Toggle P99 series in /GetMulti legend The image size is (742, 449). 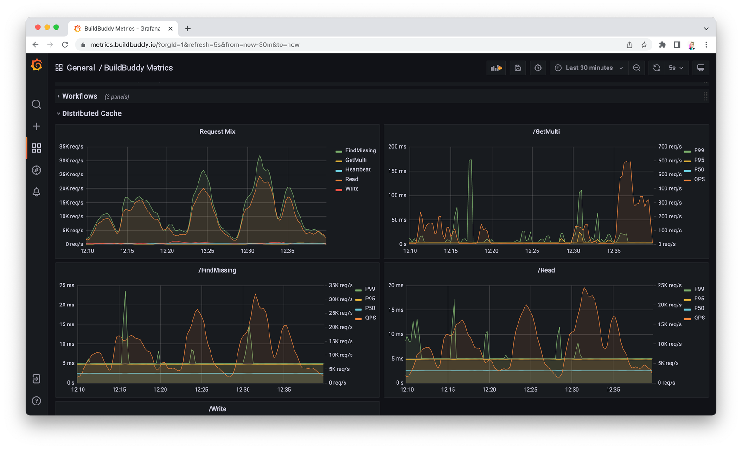(x=699, y=150)
